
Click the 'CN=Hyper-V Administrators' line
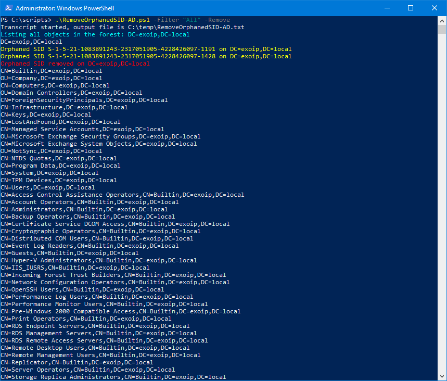tap(99, 260)
